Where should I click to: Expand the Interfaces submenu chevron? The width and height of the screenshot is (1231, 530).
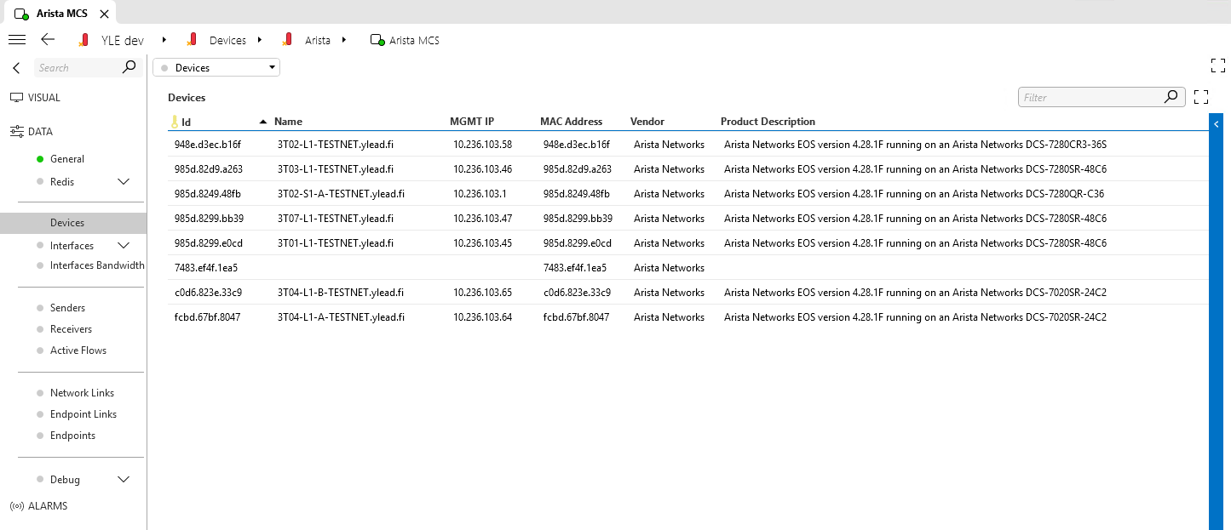point(124,246)
